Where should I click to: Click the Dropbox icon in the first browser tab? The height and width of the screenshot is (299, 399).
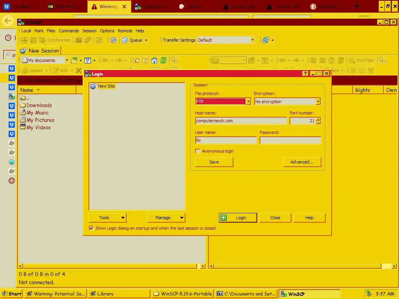tap(7, 7)
